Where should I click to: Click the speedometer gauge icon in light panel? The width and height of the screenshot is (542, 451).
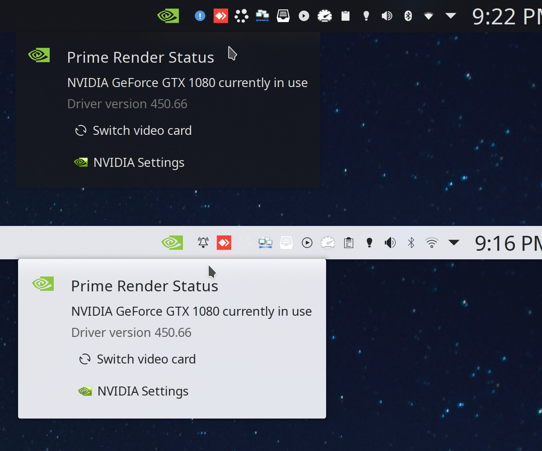click(x=328, y=243)
